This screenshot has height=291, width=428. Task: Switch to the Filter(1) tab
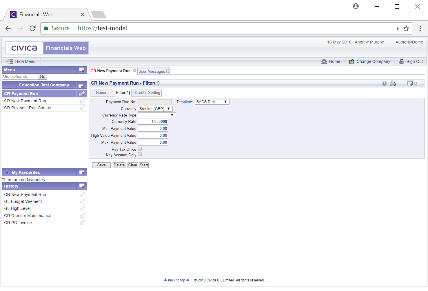(123, 93)
